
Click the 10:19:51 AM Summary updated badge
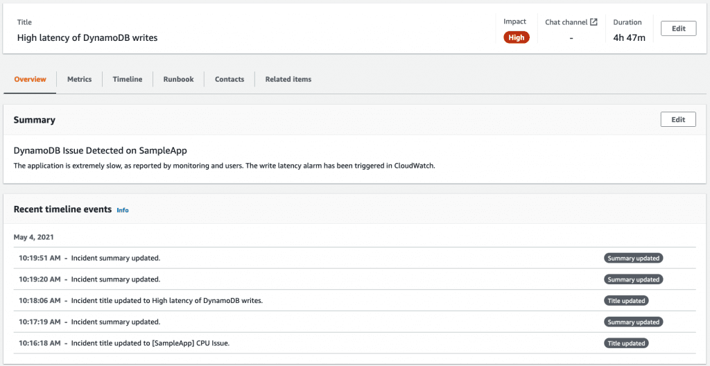pyautogui.click(x=634, y=258)
